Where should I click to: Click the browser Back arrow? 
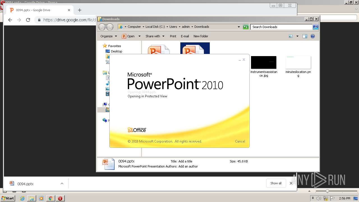(10, 20)
